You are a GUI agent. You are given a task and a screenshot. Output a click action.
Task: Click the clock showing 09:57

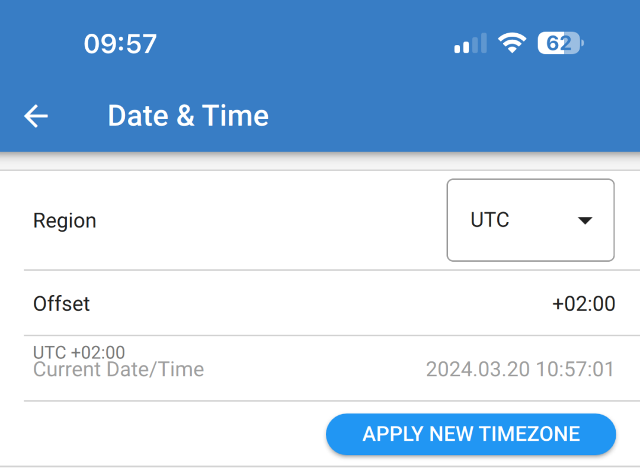coord(120,43)
